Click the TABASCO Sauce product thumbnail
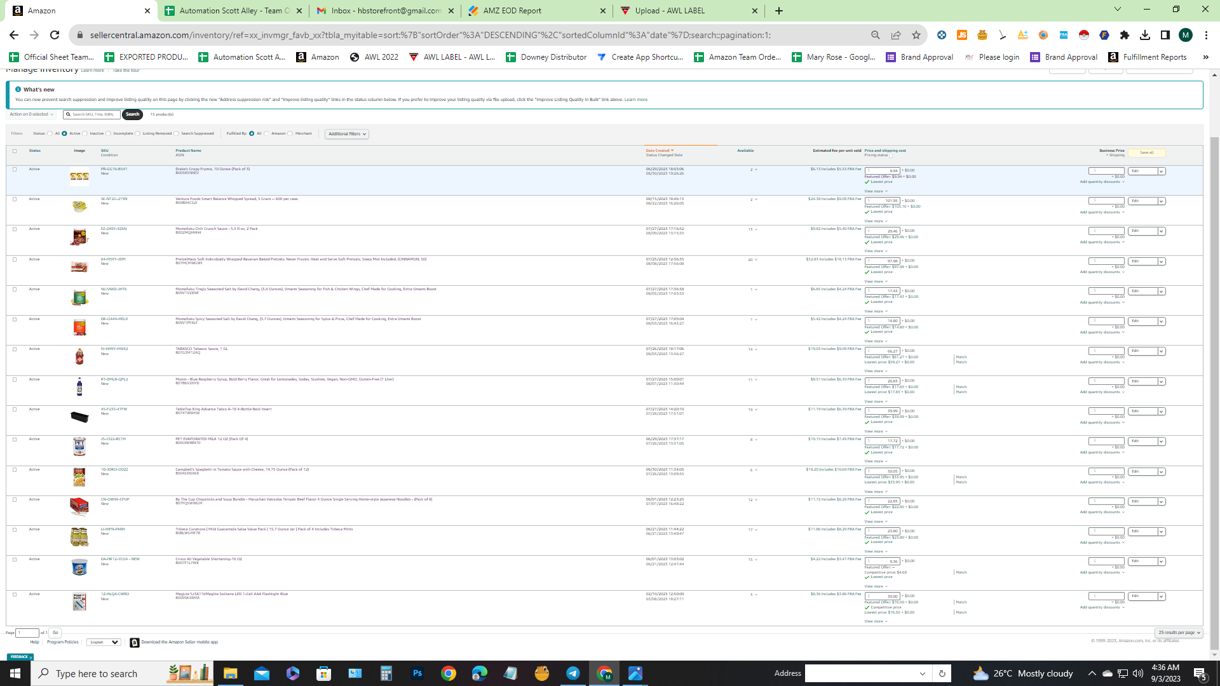 click(79, 356)
